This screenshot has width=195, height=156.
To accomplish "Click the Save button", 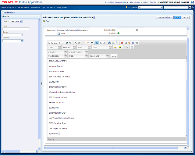I will pyautogui.click(x=177, y=17).
